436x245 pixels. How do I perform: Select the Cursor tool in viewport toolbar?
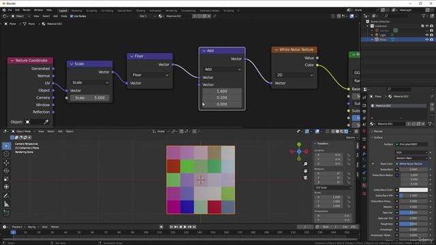pos(6,154)
